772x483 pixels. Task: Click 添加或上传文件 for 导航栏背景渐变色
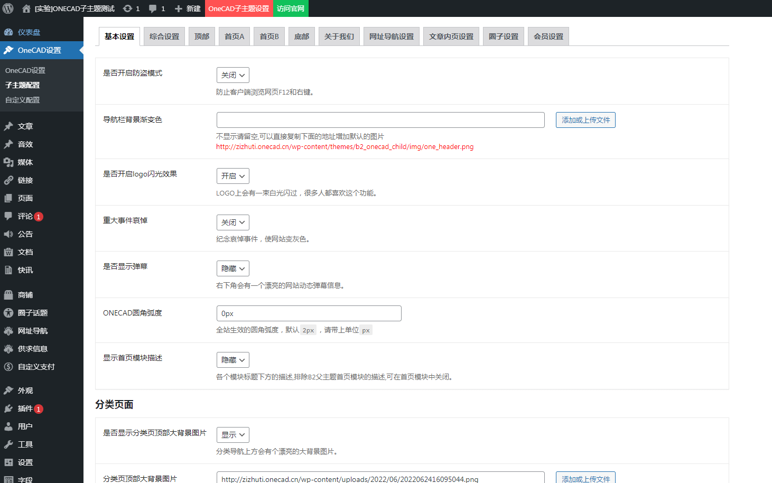(x=585, y=120)
